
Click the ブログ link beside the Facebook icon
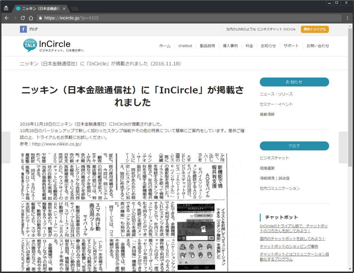pos(33,29)
